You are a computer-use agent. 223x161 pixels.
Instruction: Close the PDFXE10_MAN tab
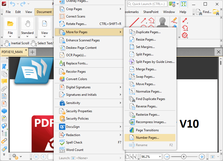pyautogui.click(x=26, y=50)
